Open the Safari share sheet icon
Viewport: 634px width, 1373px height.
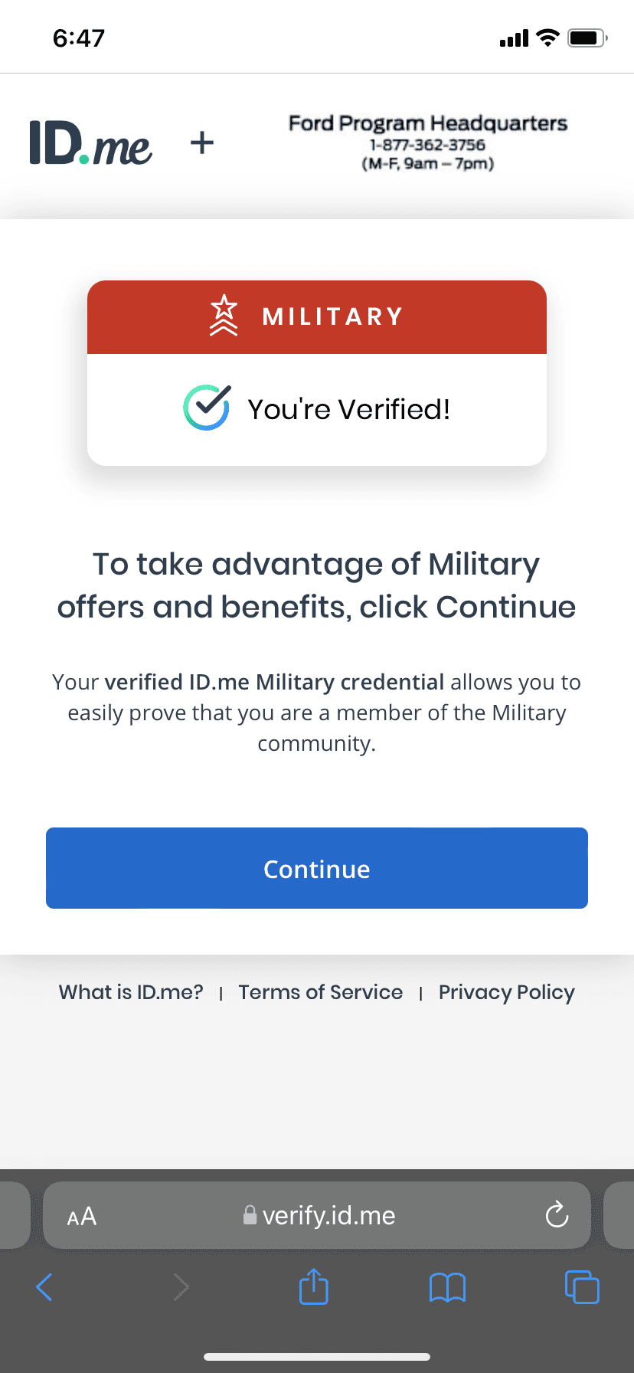[314, 1286]
